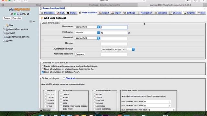Screen dimensions: 207x116
Task: Click the link-with-main-panel icon in sidebar
Action: click(x=34, y=22)
